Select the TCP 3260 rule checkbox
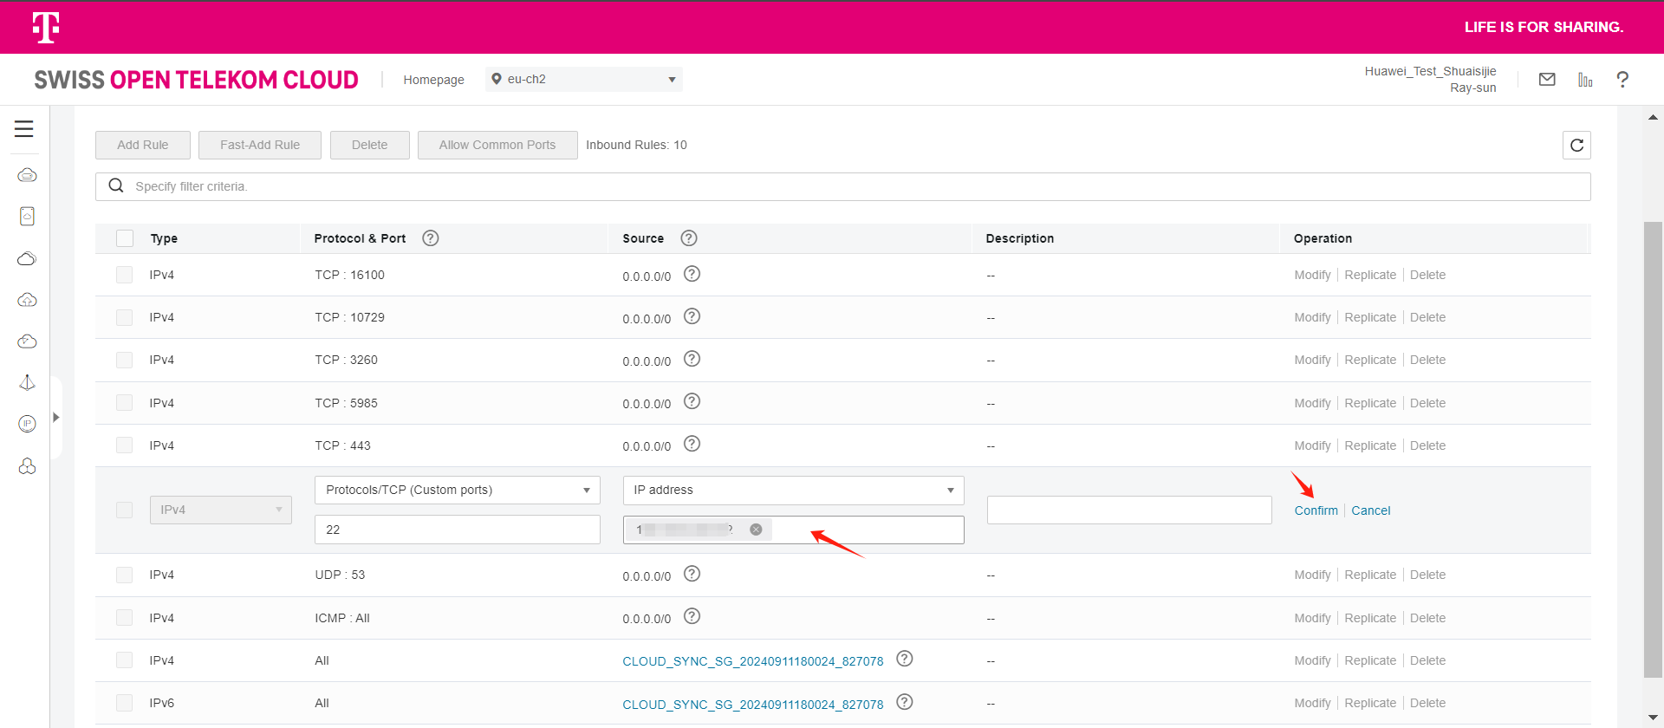 point(125,360)
